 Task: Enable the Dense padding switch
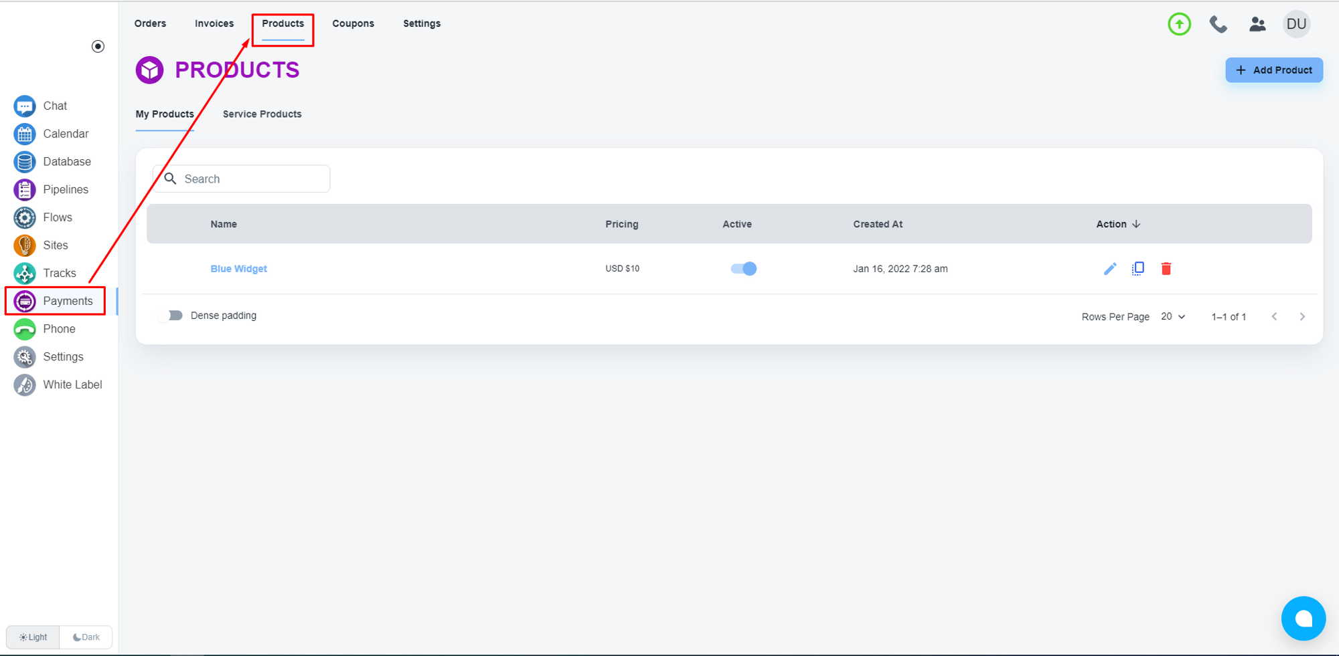click(173, 316)
